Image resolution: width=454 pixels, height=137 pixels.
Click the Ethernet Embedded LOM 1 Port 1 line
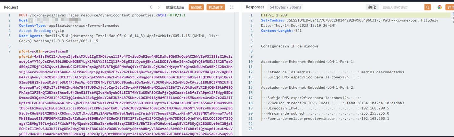click(308, 62)
